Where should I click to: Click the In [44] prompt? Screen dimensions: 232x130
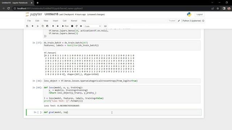tap(37, 87)
